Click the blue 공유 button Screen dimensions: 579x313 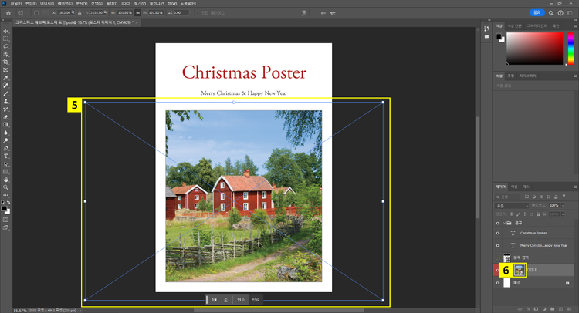point(537,13)
